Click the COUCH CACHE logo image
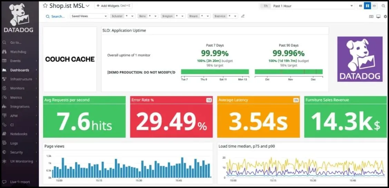The width and height of the screenshot is (389, 188). tap(70, 59)
